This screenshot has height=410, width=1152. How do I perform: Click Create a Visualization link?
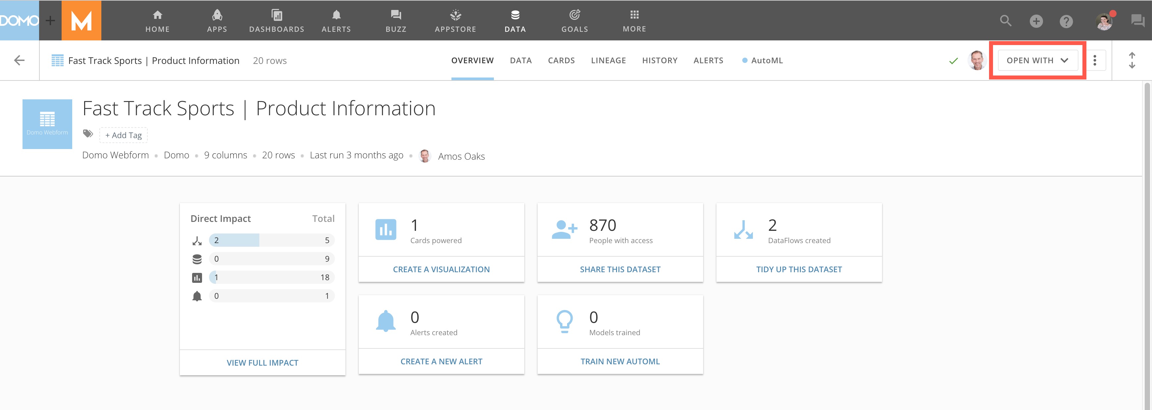pos(441,269)
